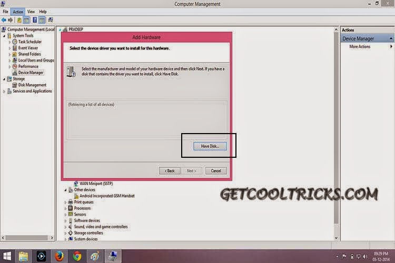Select Performance icon in tree
This screenshot has width=395, height=263.
[15, 66]
